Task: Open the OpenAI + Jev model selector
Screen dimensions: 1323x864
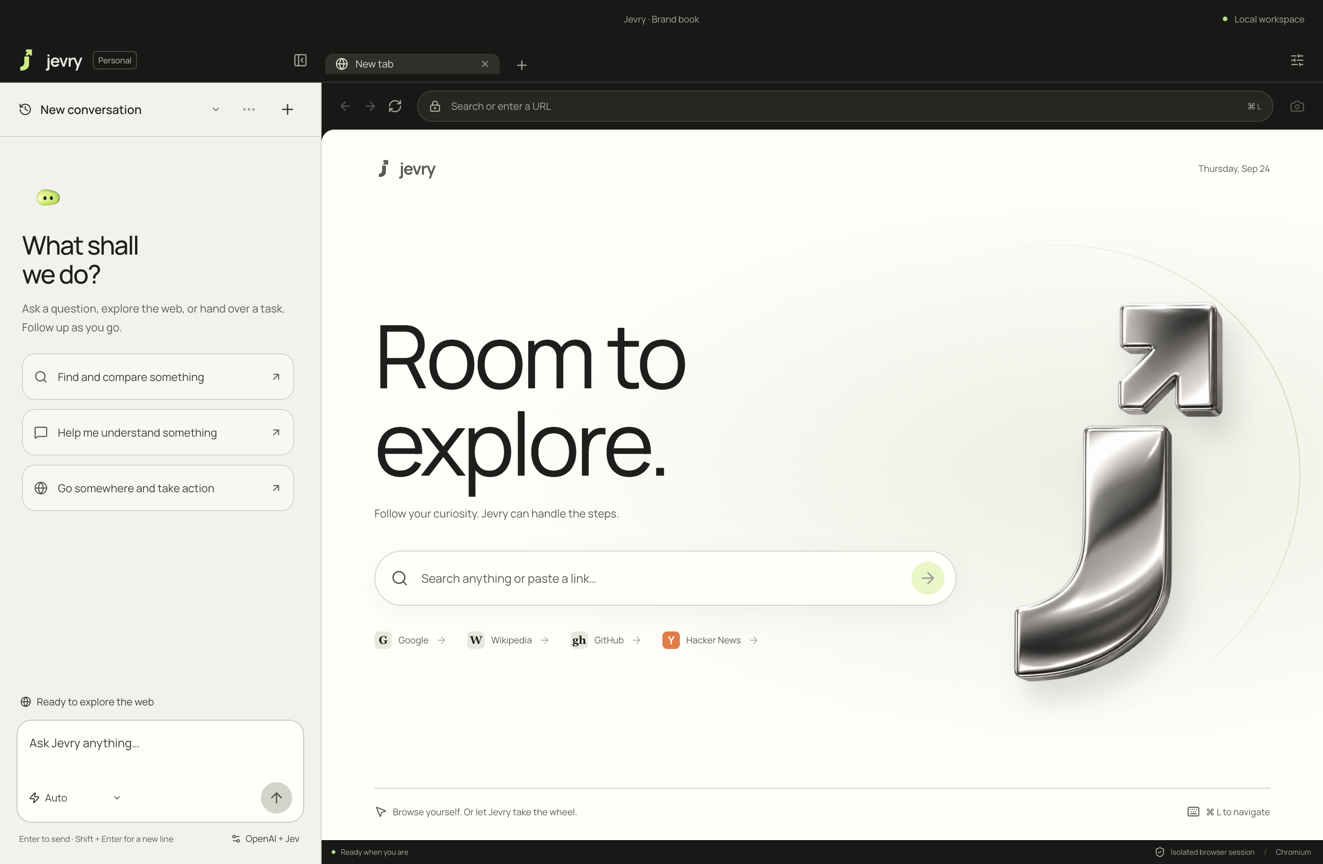Action: click(x=265, y=838)
